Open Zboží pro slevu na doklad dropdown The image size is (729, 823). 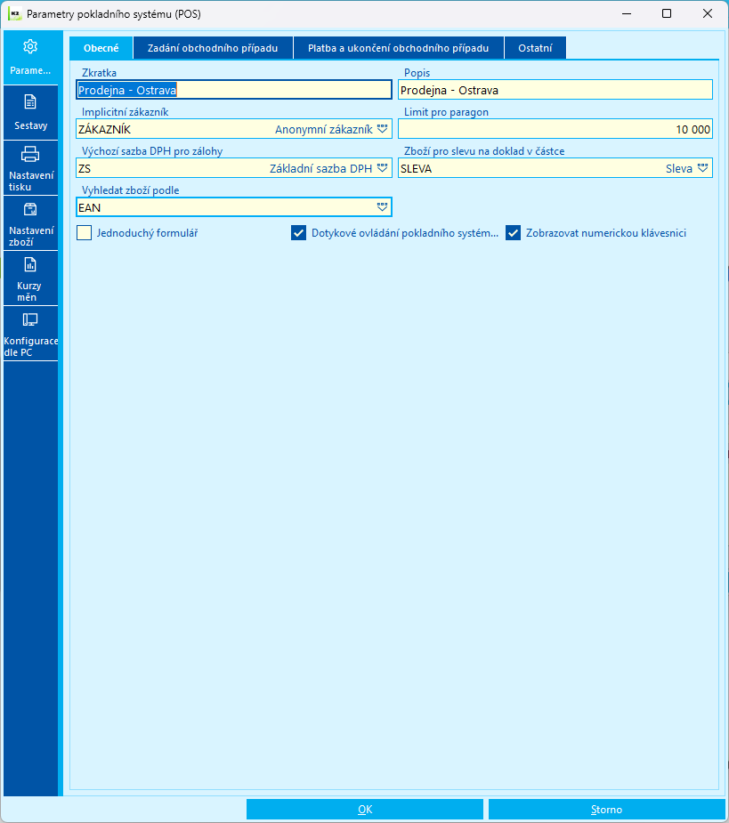tap(702, 168)
